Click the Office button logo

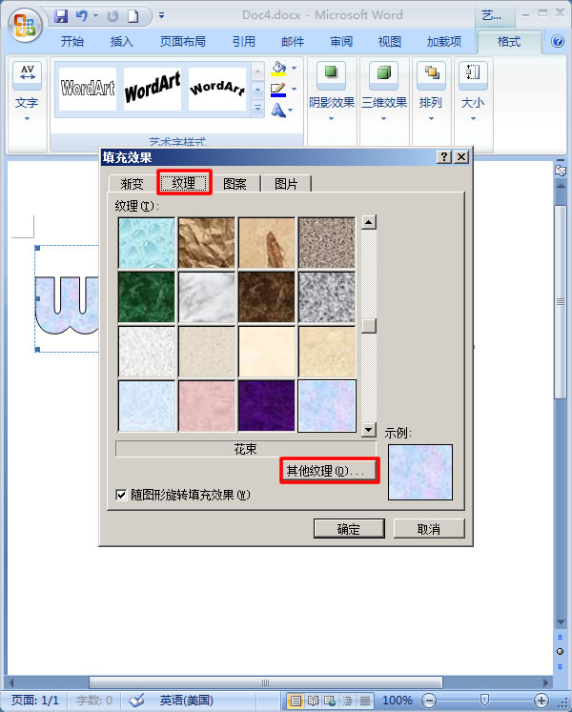click(x=25, y=25)
